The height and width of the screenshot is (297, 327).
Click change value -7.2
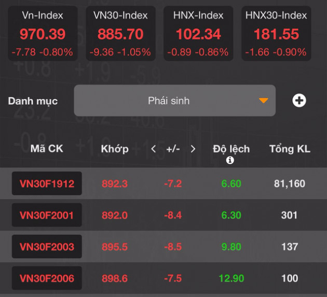click(173, 183)
